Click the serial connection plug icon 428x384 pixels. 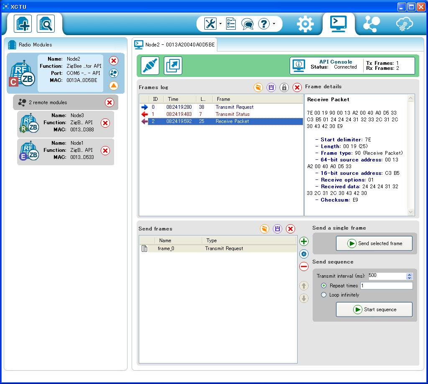[150, 66]
